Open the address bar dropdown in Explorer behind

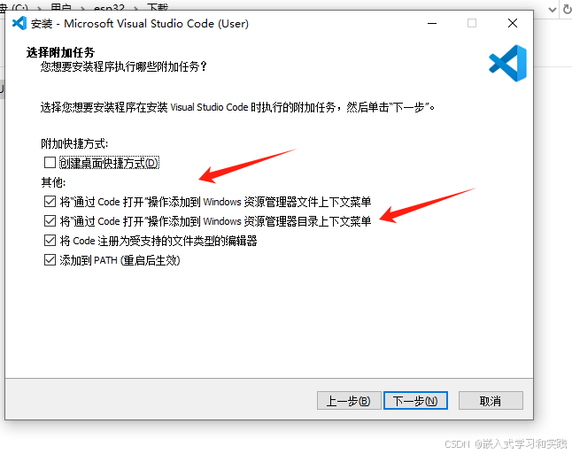(x=553, y=9)
